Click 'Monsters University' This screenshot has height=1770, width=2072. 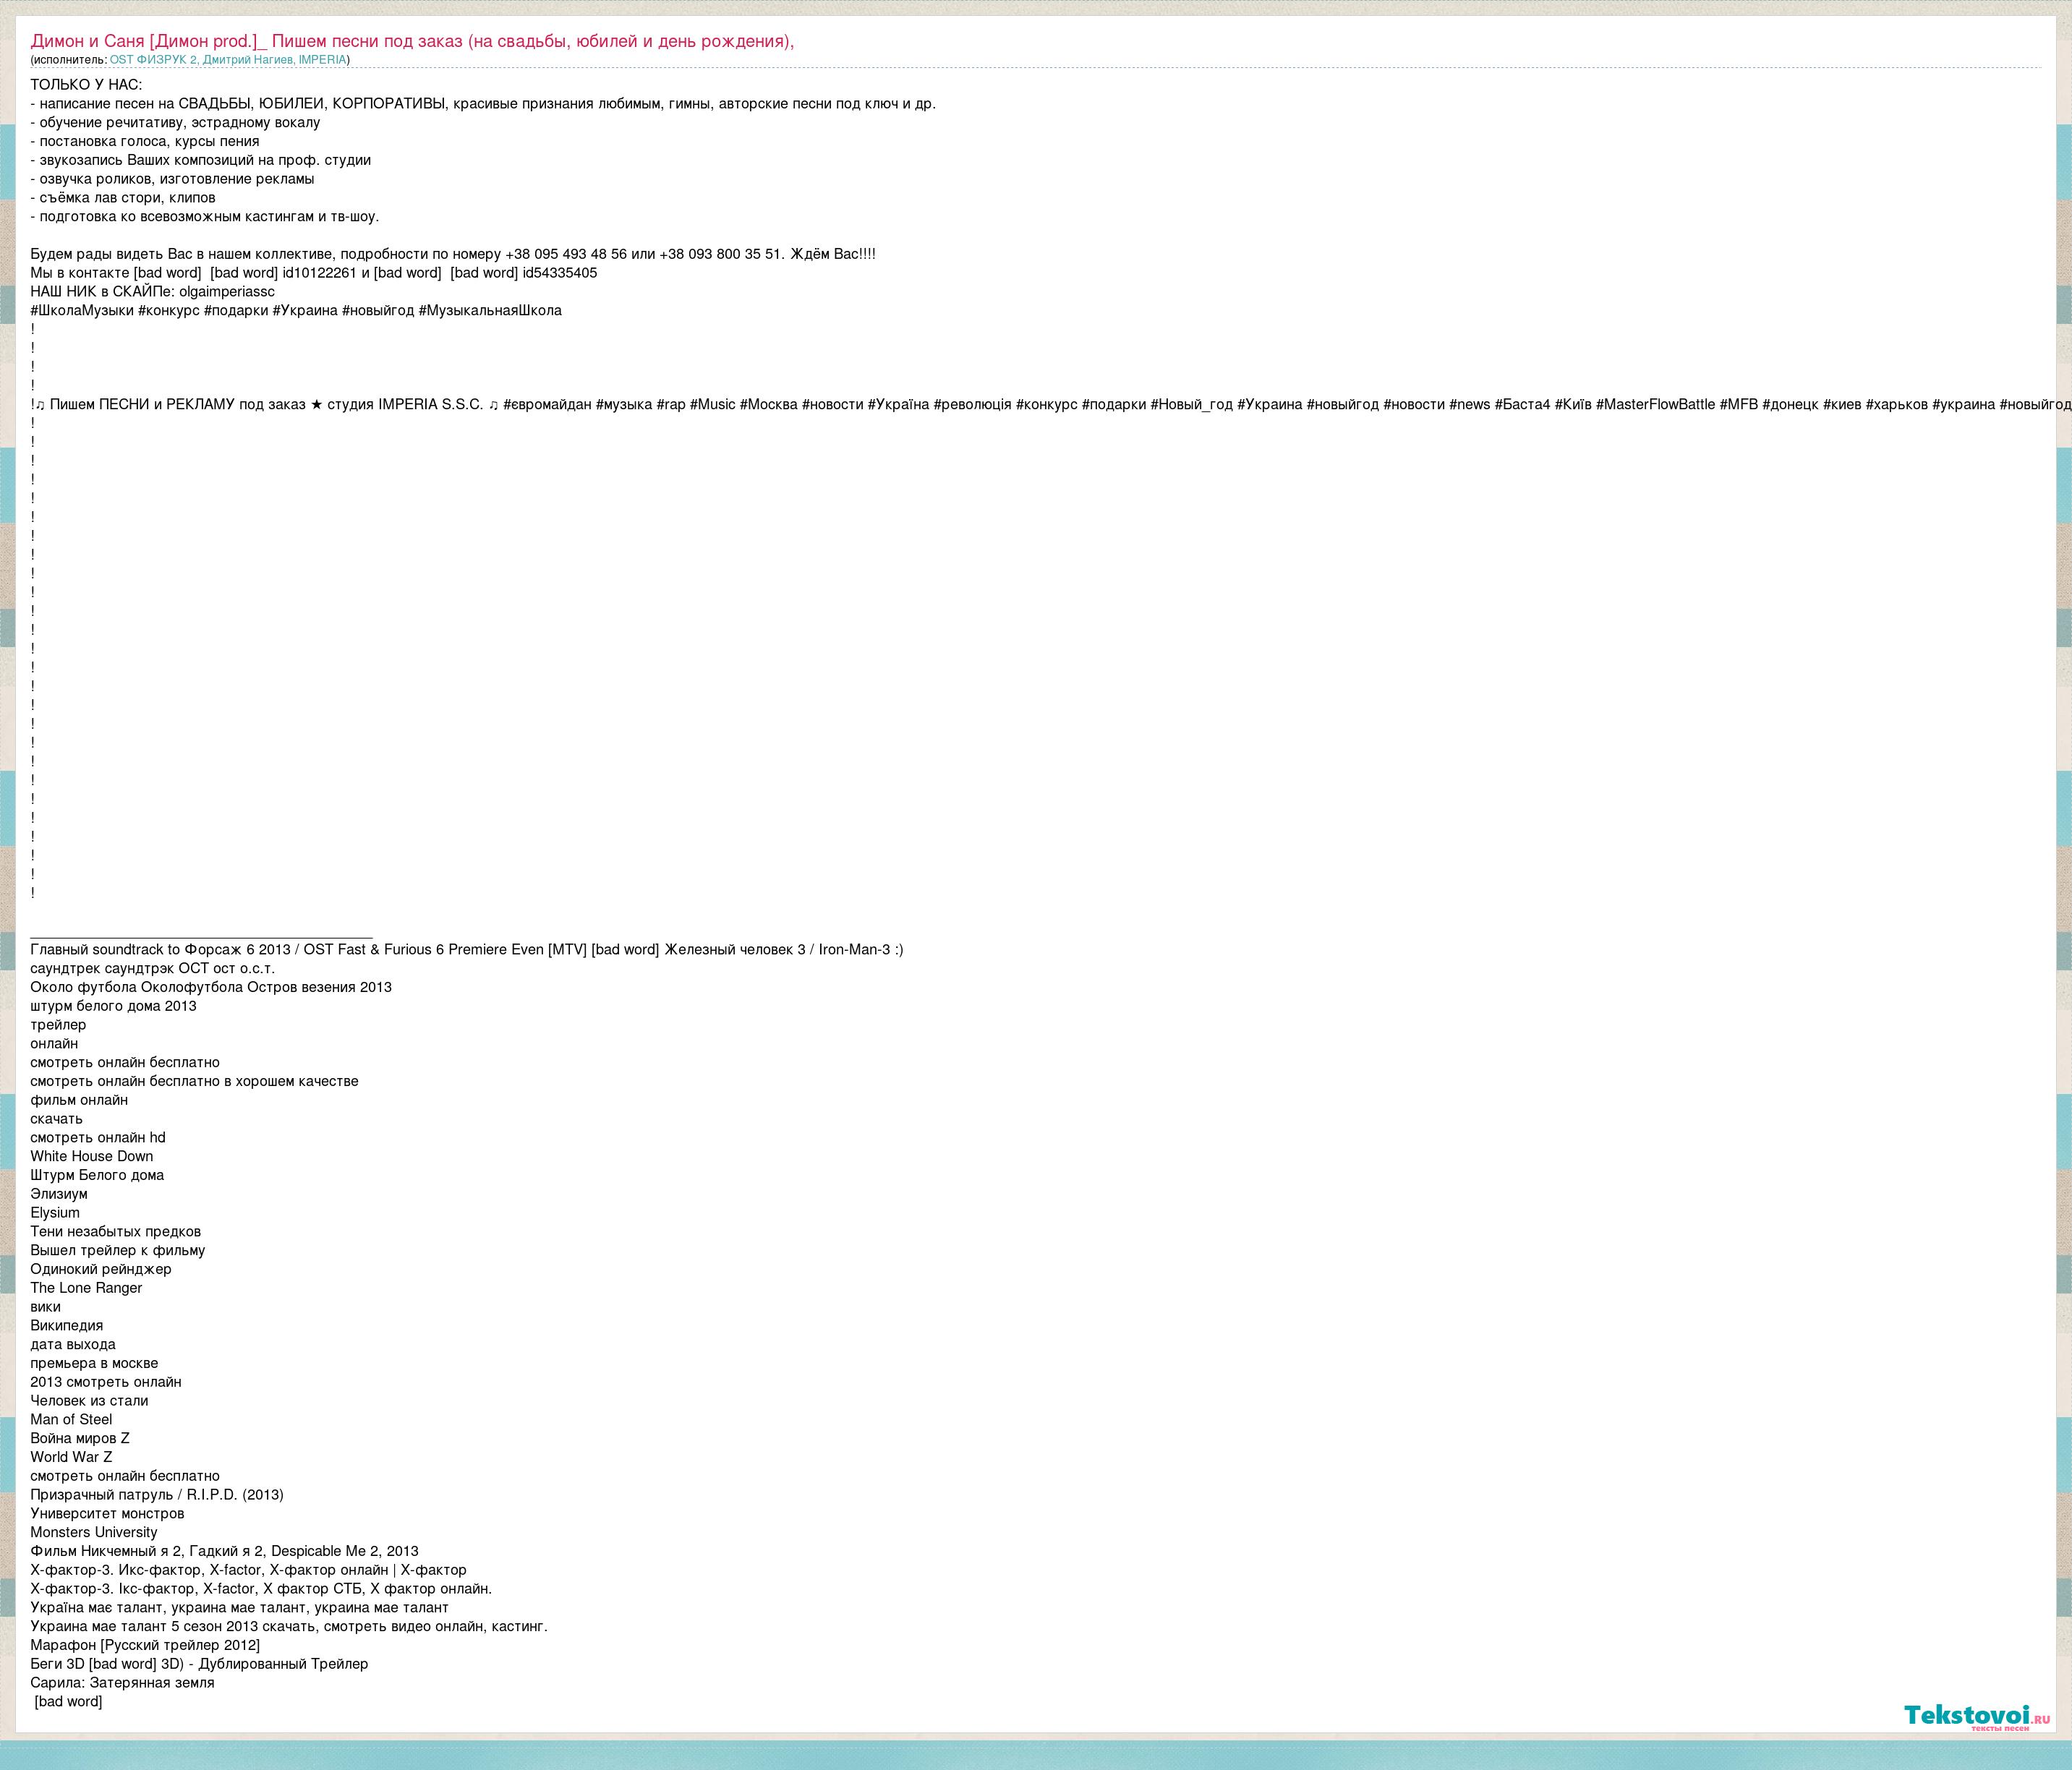point(94,1533)
